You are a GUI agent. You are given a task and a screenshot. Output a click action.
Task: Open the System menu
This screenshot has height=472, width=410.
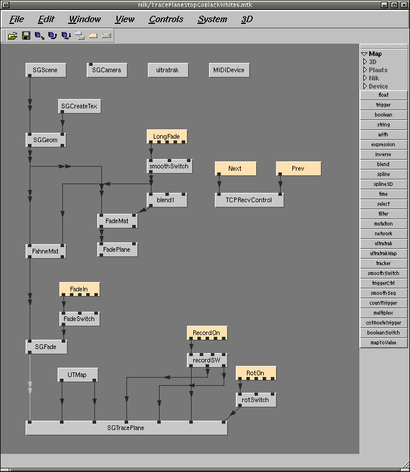tap(212, 19)
